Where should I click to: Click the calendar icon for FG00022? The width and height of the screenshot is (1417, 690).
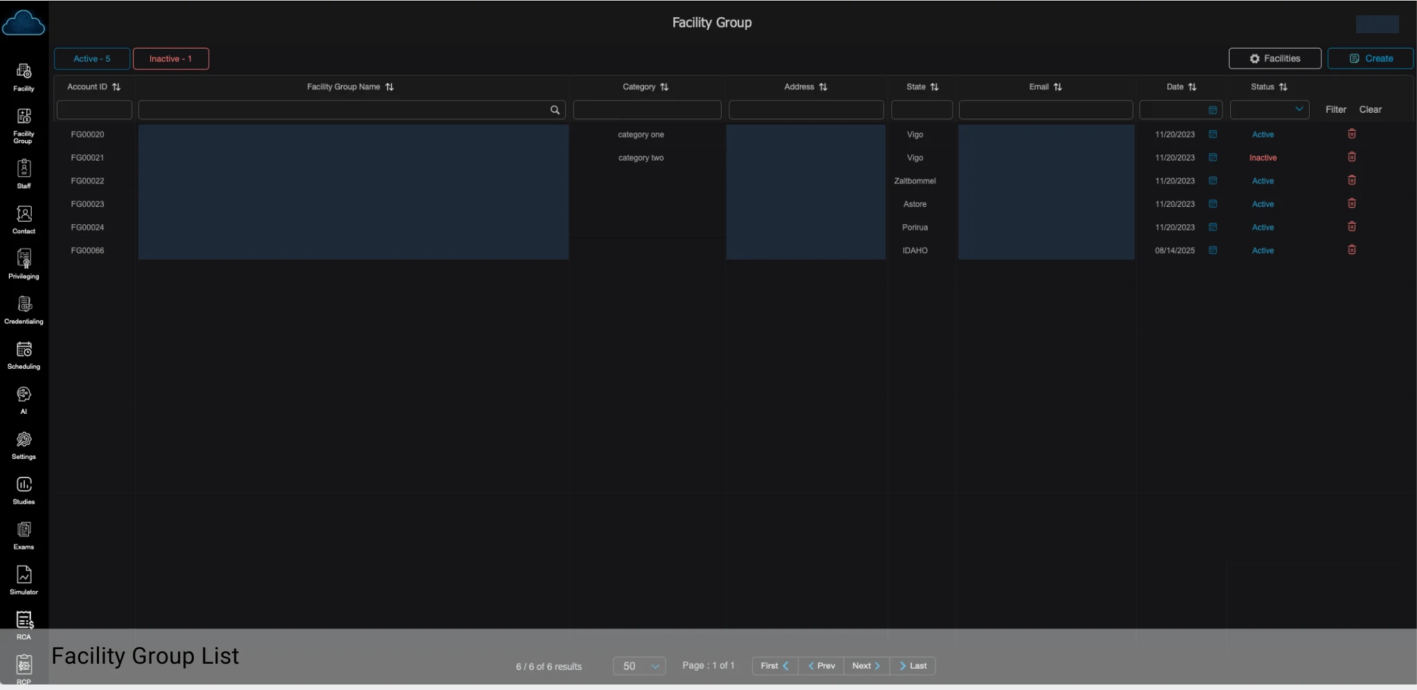click(x=1212, y=181)
